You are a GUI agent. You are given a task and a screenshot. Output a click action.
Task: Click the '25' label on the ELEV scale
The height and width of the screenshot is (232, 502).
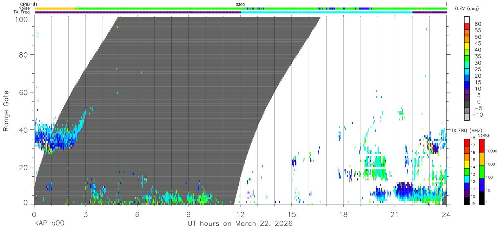click(x=477, y=69)
